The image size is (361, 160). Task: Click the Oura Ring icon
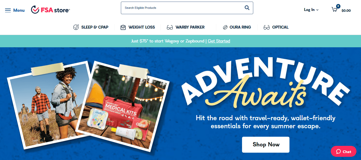[x=225, y=27]
